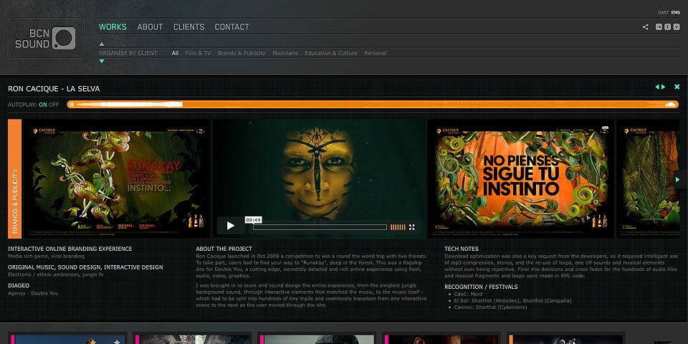Switch language to ENG

coord(675,13)
